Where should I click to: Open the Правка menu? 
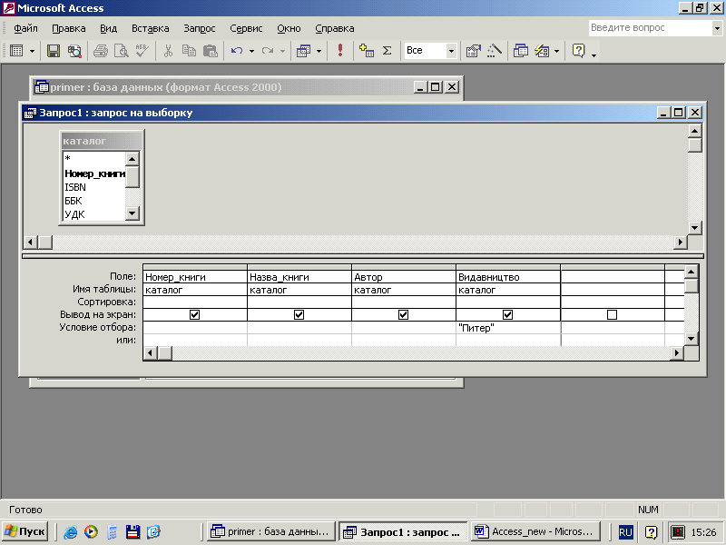[x=69, y=28]
